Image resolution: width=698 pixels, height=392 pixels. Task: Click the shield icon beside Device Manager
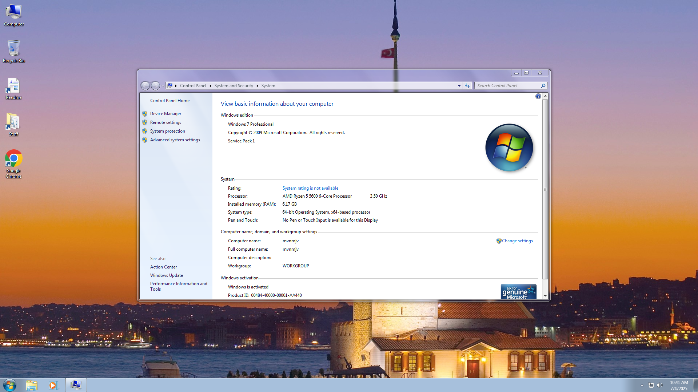145,114
